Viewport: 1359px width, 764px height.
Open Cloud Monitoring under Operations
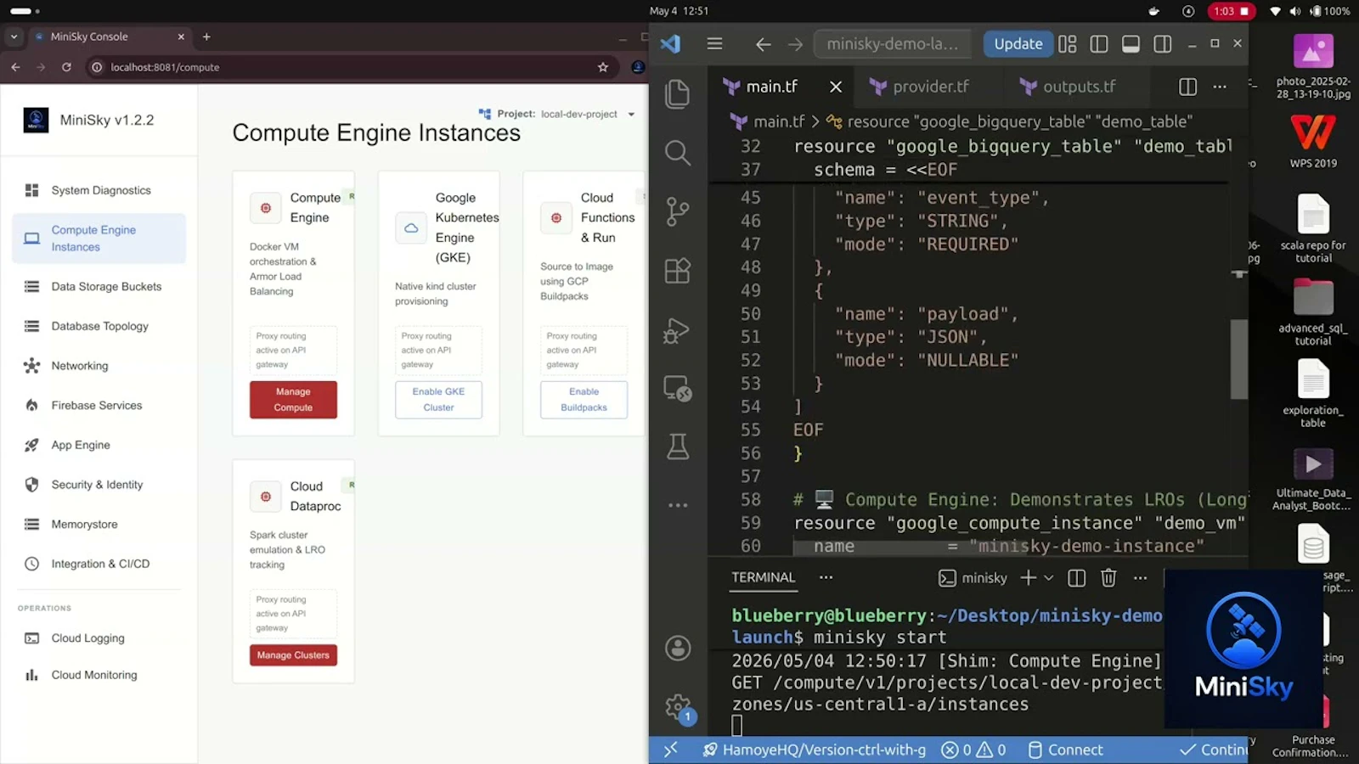click(99, 676)
